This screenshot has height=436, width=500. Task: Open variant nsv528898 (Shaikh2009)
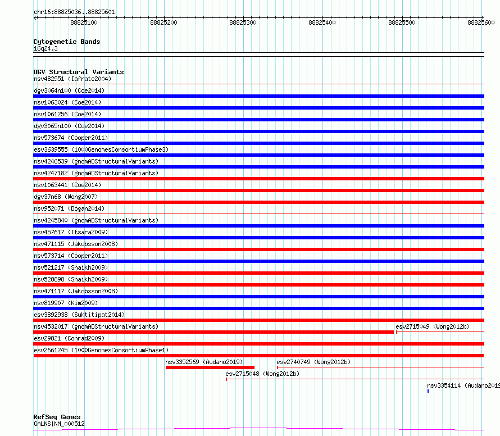[x=71, y=279]
